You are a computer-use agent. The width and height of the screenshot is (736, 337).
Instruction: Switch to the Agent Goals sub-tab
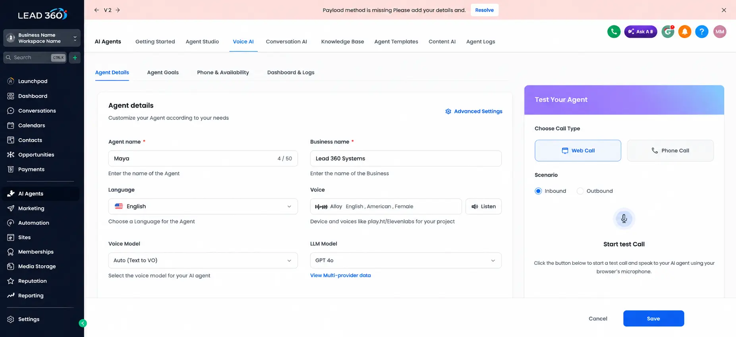pos(163,73)
